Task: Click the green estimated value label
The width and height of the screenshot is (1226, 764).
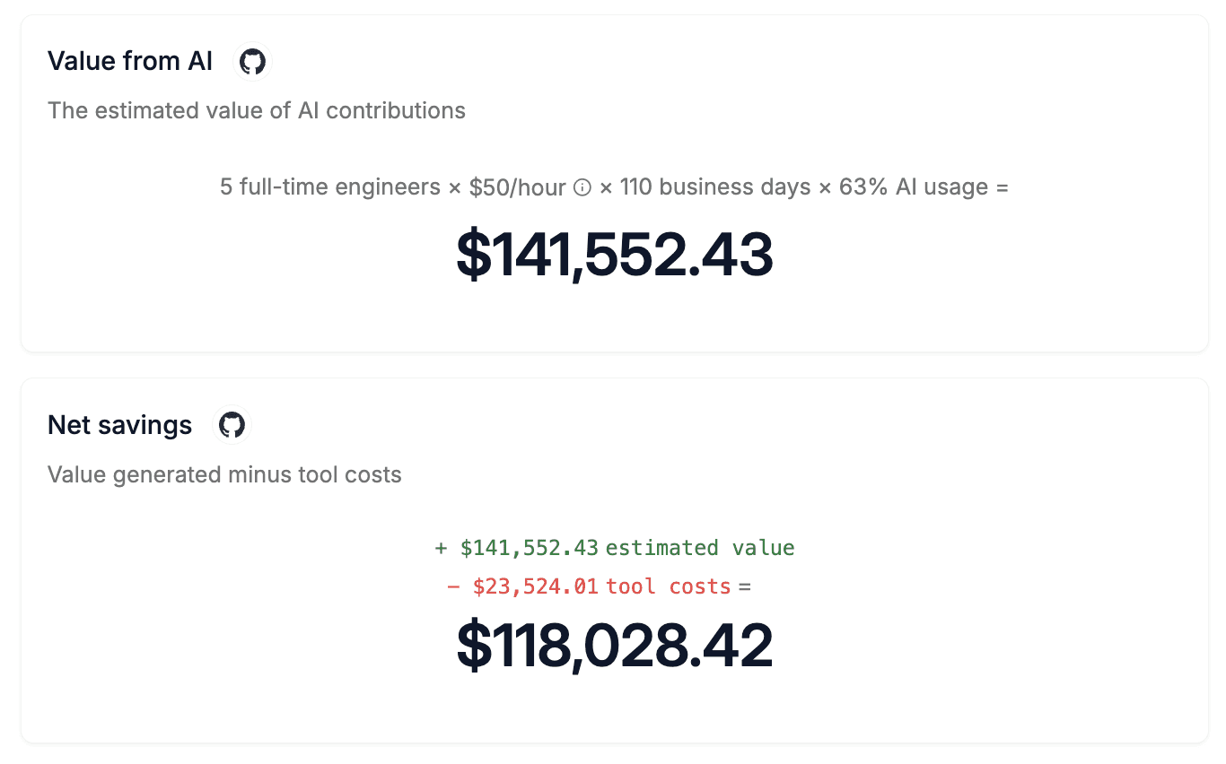Action: pyautogui.click(x=700, y=548)
